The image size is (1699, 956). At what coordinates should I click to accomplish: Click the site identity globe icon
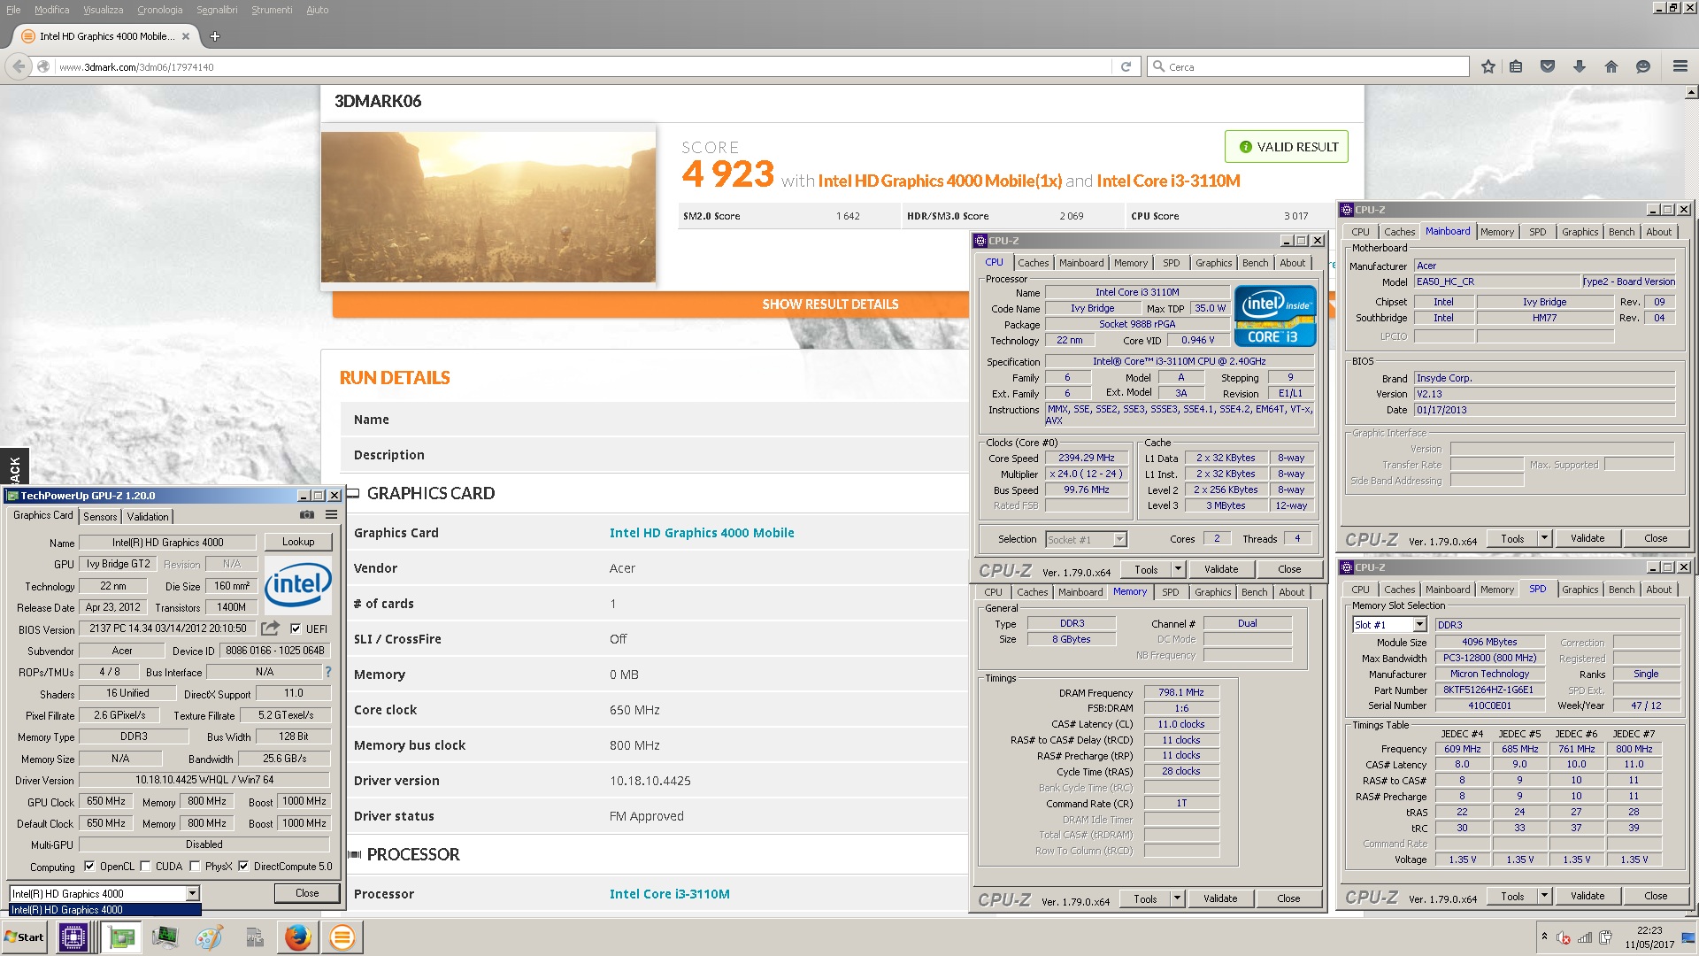tap(43, 66)
